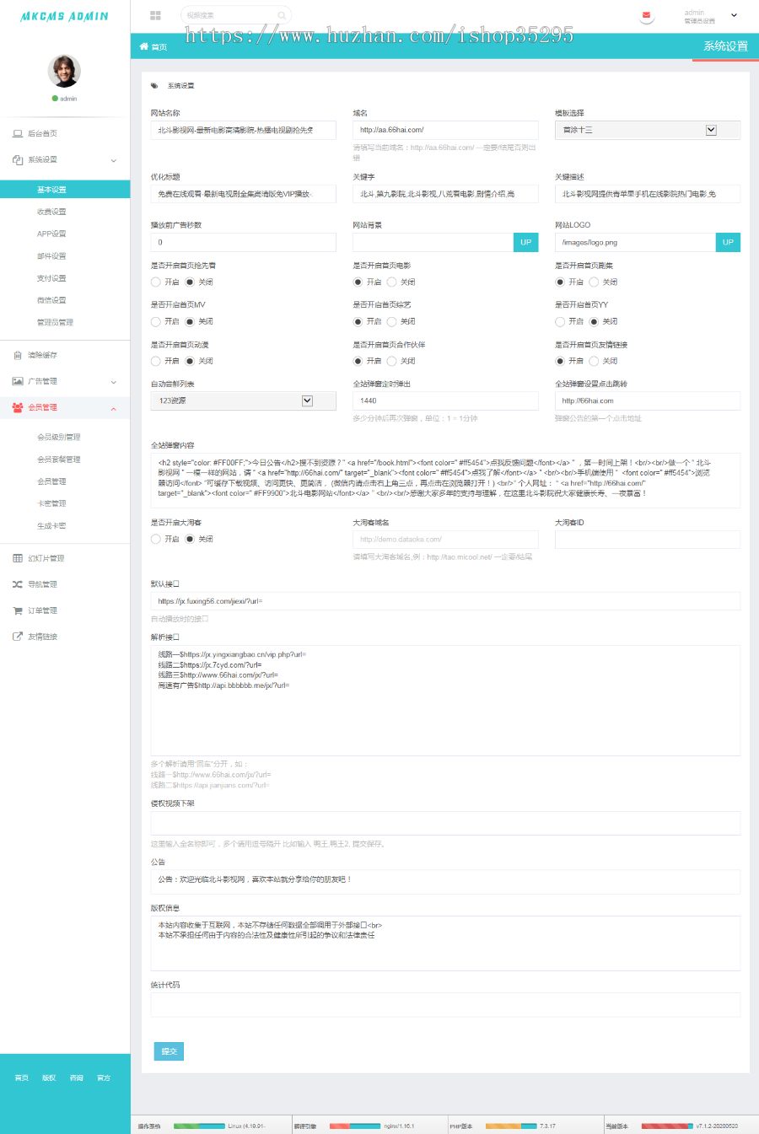
Task: Click the 导航管理 shuffle icon
Action: pos(18,584)
